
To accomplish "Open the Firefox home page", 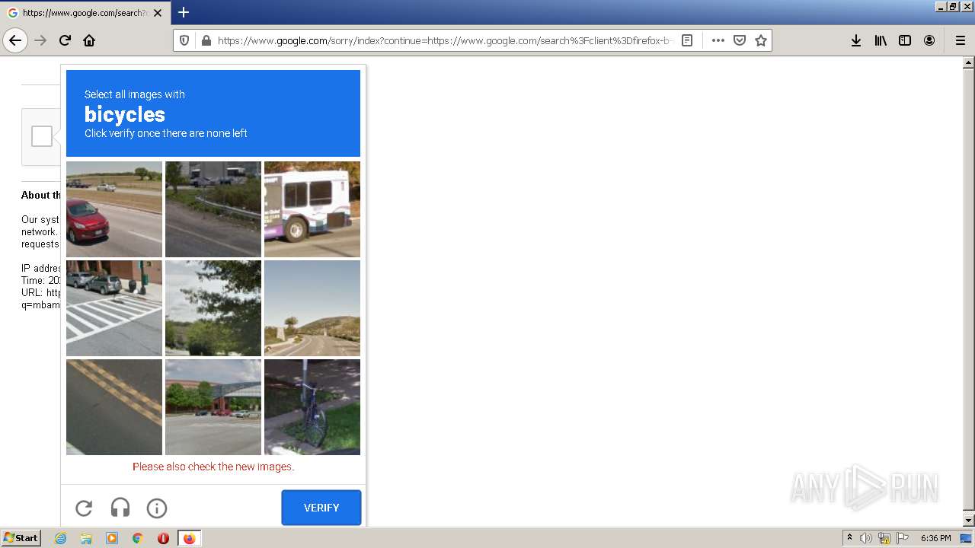I will coord(89,40).
